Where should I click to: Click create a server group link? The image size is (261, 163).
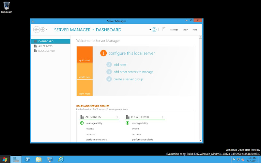pos(128,79)
